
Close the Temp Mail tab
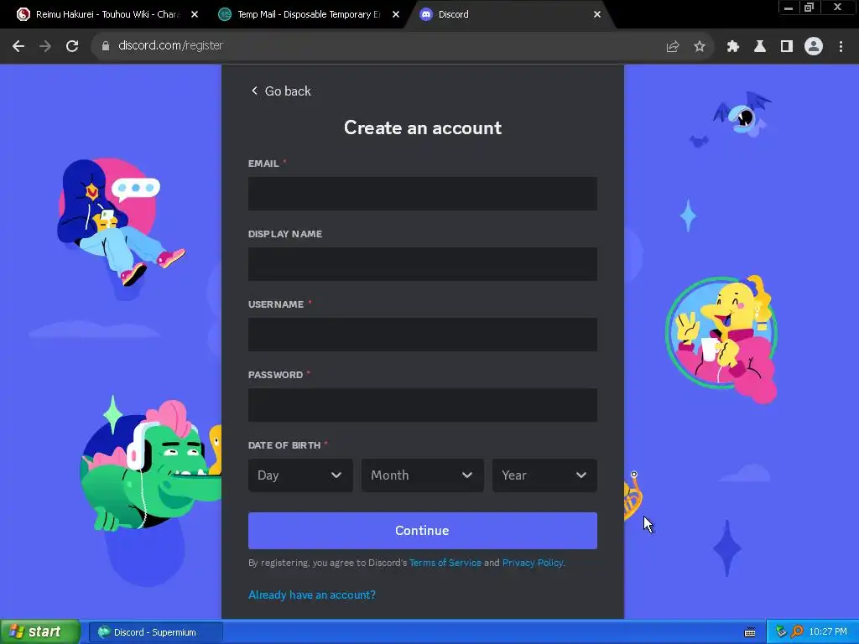[396, 14]
